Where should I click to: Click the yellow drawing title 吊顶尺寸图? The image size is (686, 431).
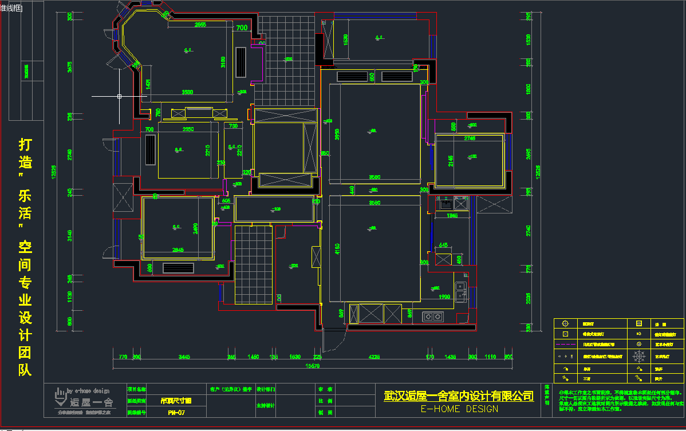[x=176, y=401]
